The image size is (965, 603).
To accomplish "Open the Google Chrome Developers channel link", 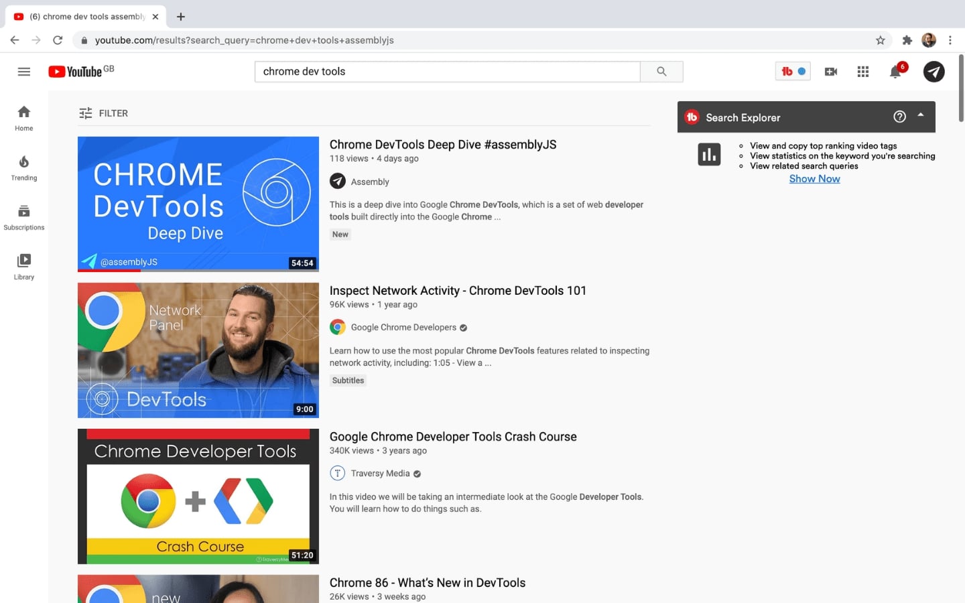I will (x=403, y=328).
